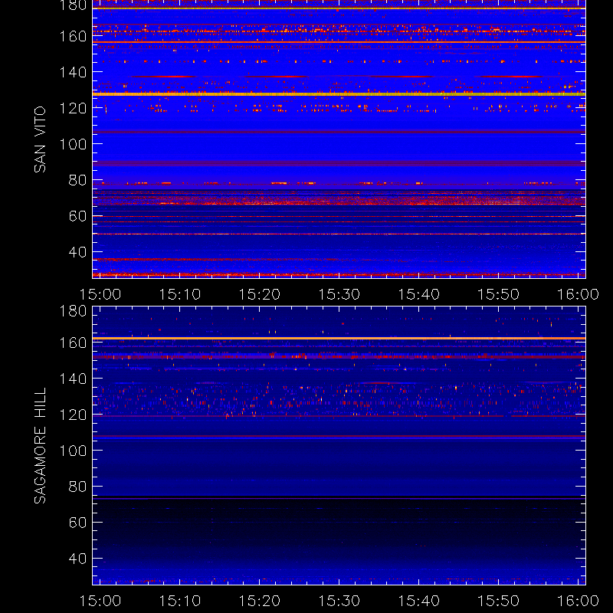This screenshot has width=613, height=613.
Task: Click the 15:00 time label under San Vito plot
Action: coord(100,294)
